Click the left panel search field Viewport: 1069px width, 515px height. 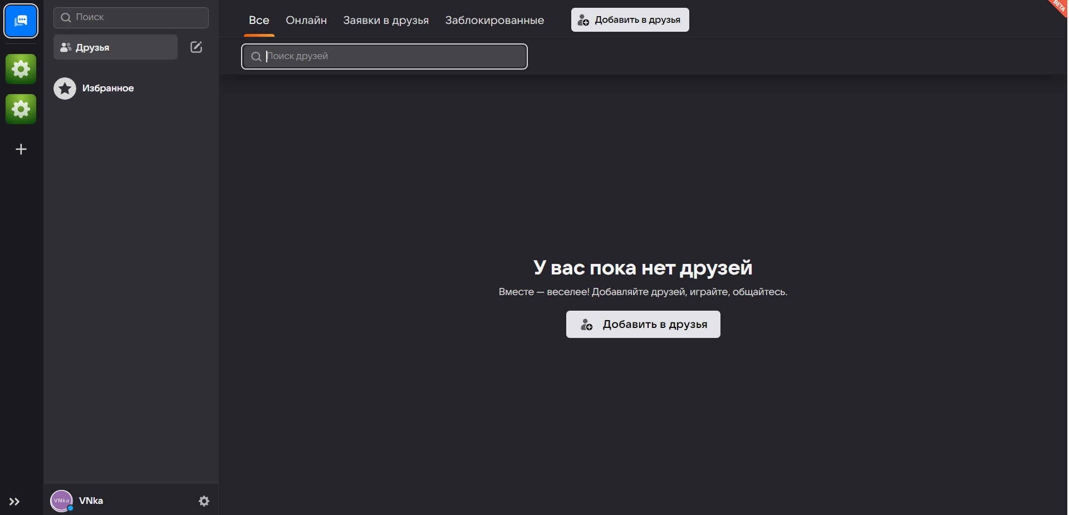tap(131, 17)
